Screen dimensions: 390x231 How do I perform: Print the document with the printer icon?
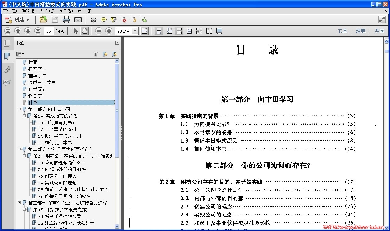(x=66, y=20)
